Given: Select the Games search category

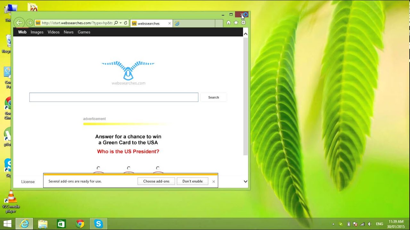Looking at the screenshot, I should coord(84,32).
